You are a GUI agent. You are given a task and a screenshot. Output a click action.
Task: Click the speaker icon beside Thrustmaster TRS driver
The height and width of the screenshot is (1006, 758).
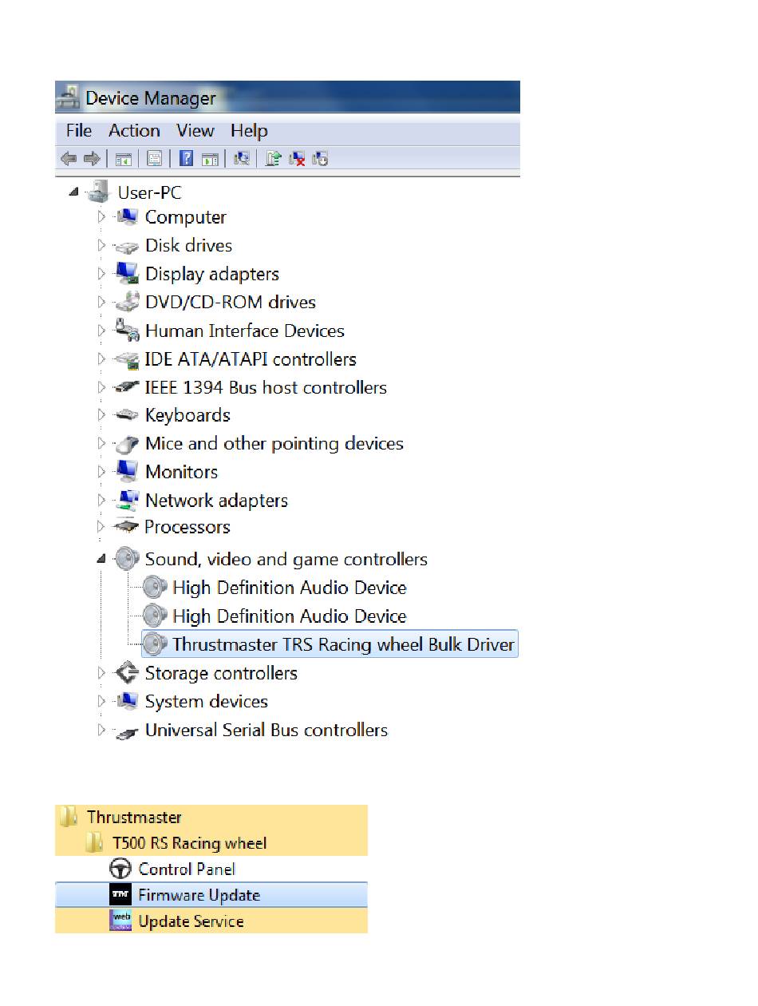[156, 644]
